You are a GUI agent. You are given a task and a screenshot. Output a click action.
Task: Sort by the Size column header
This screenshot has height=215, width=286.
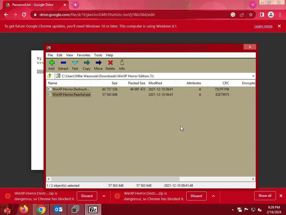tap(105, 83)
